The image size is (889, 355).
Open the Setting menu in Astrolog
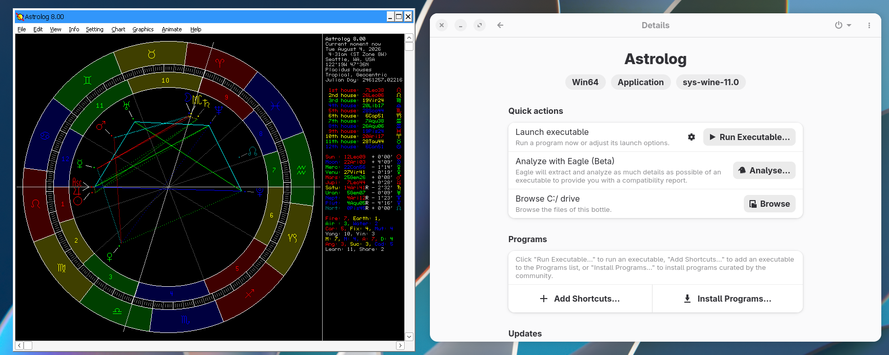tap(94, 29)
